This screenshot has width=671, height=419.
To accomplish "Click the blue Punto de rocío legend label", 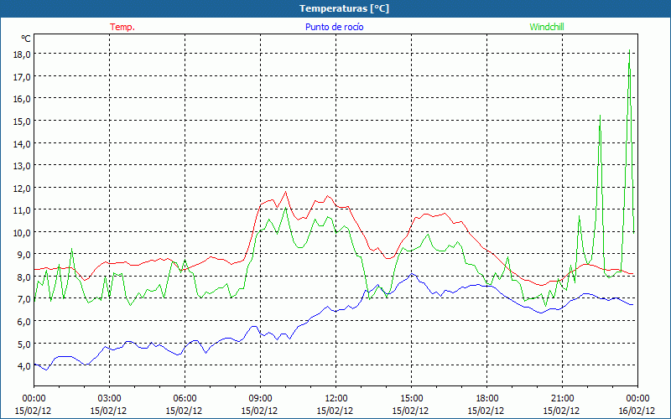I will tap(334, 27).
